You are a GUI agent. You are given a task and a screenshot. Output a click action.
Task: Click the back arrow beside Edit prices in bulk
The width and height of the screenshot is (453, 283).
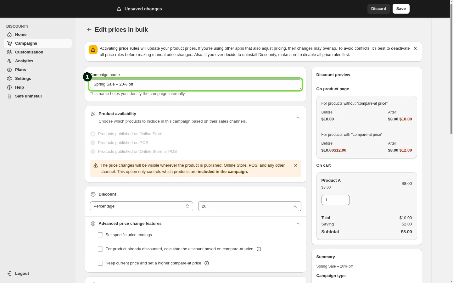pos(89,30)
